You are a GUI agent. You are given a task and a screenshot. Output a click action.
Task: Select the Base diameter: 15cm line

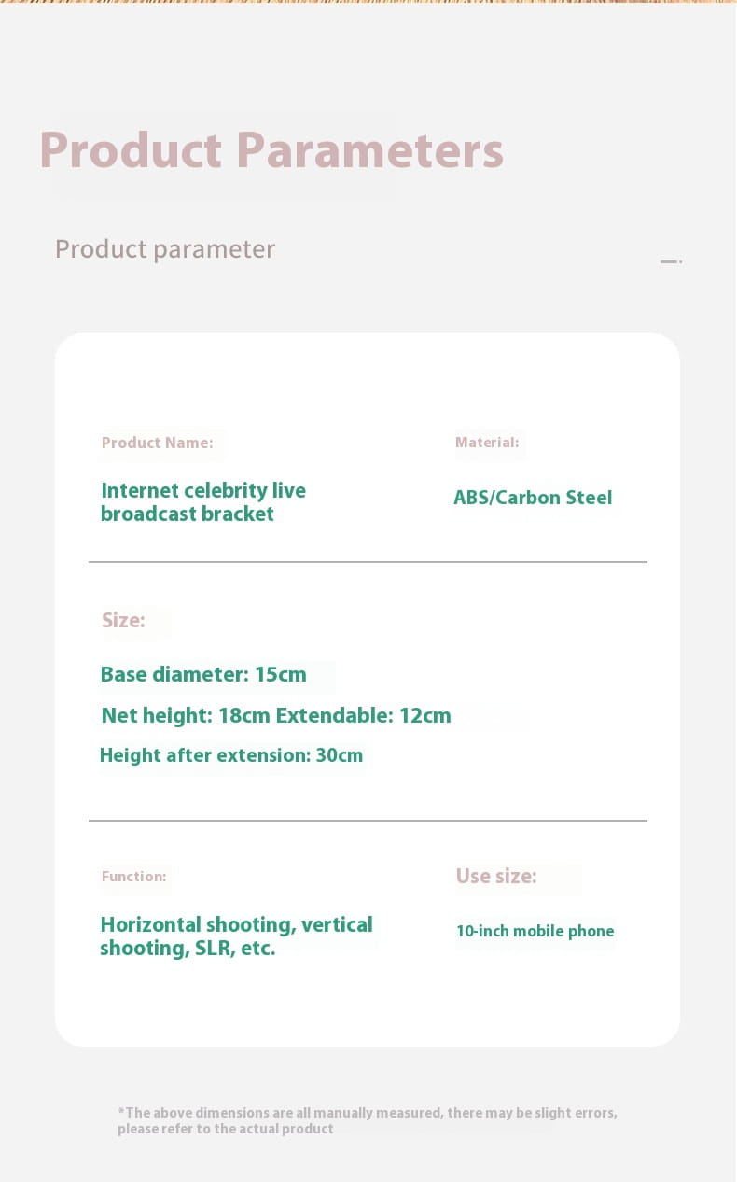coord(203,674)
